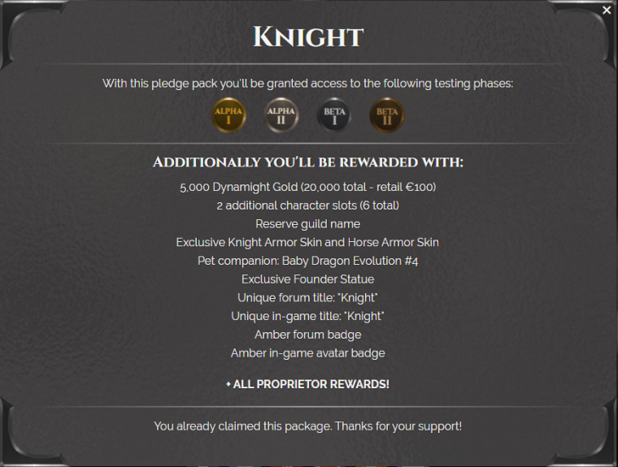Viewport: 618px width, 467px height.
Task: Click the Reserve guild name reward
Action: (x=308, y=224)
